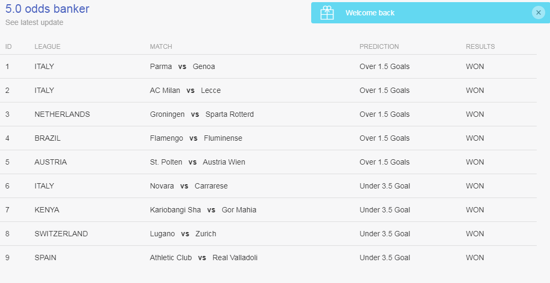
Task: Click the Lugano vs Zurich match
Action: point(183,234)
